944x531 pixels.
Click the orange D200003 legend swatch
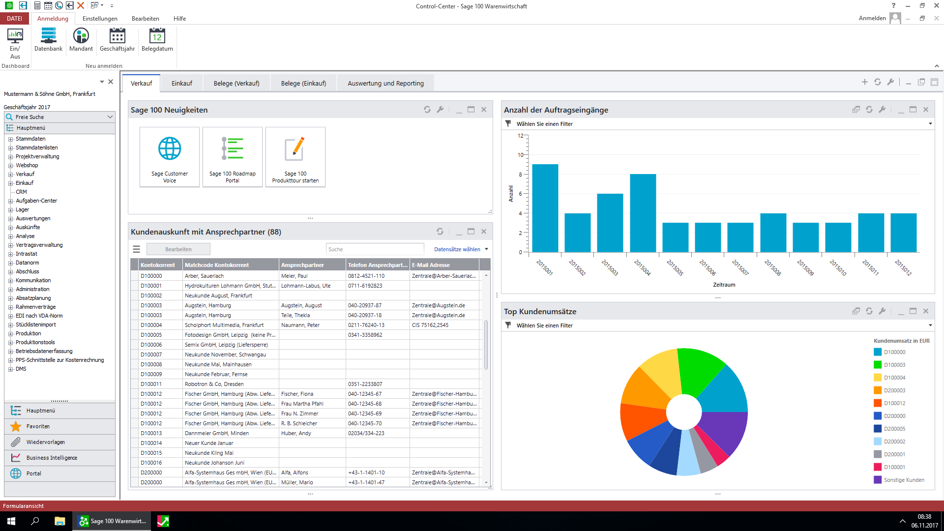pos(878,390)
